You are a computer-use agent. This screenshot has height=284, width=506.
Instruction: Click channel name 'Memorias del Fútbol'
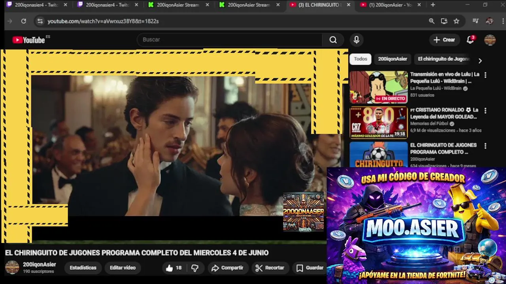point(429,123)
